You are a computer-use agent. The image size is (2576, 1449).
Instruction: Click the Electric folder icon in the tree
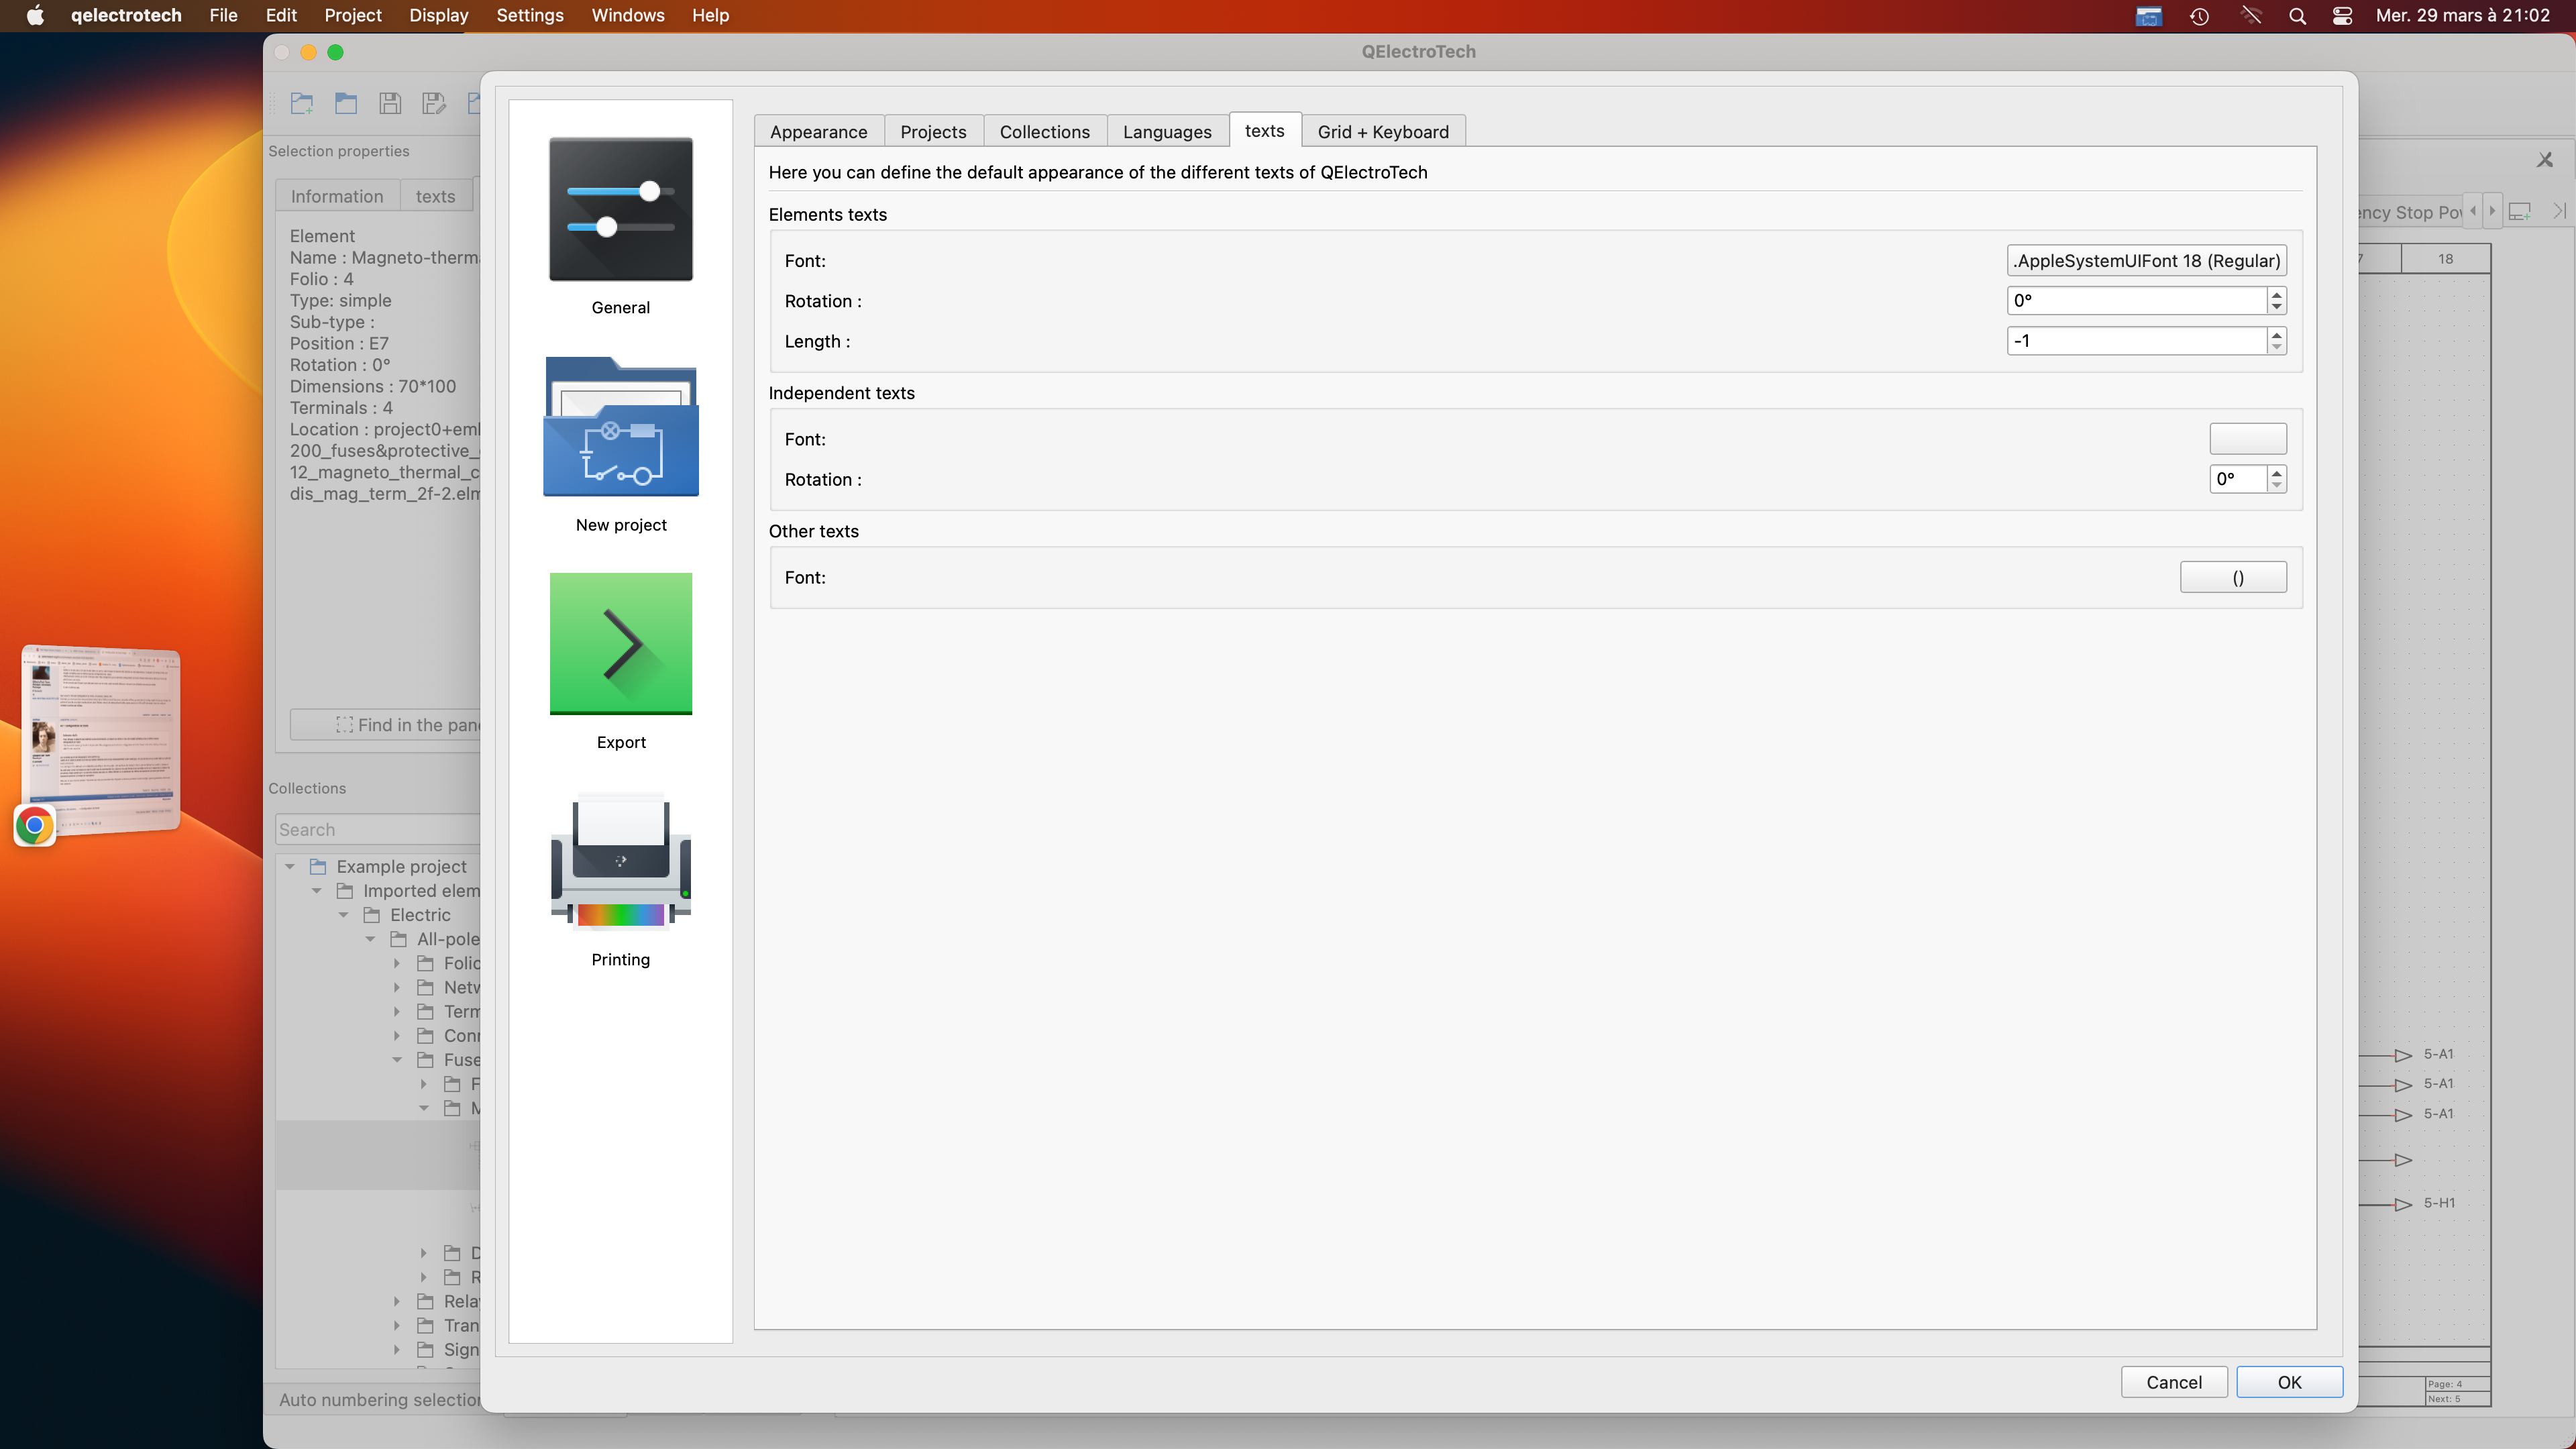pyautogui.click(x=372, y=915)
